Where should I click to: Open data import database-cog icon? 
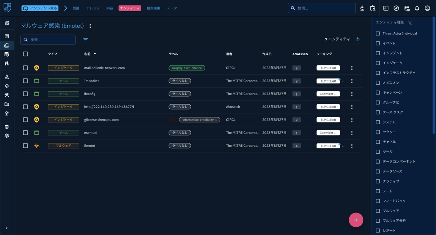(x=407, y=8)
